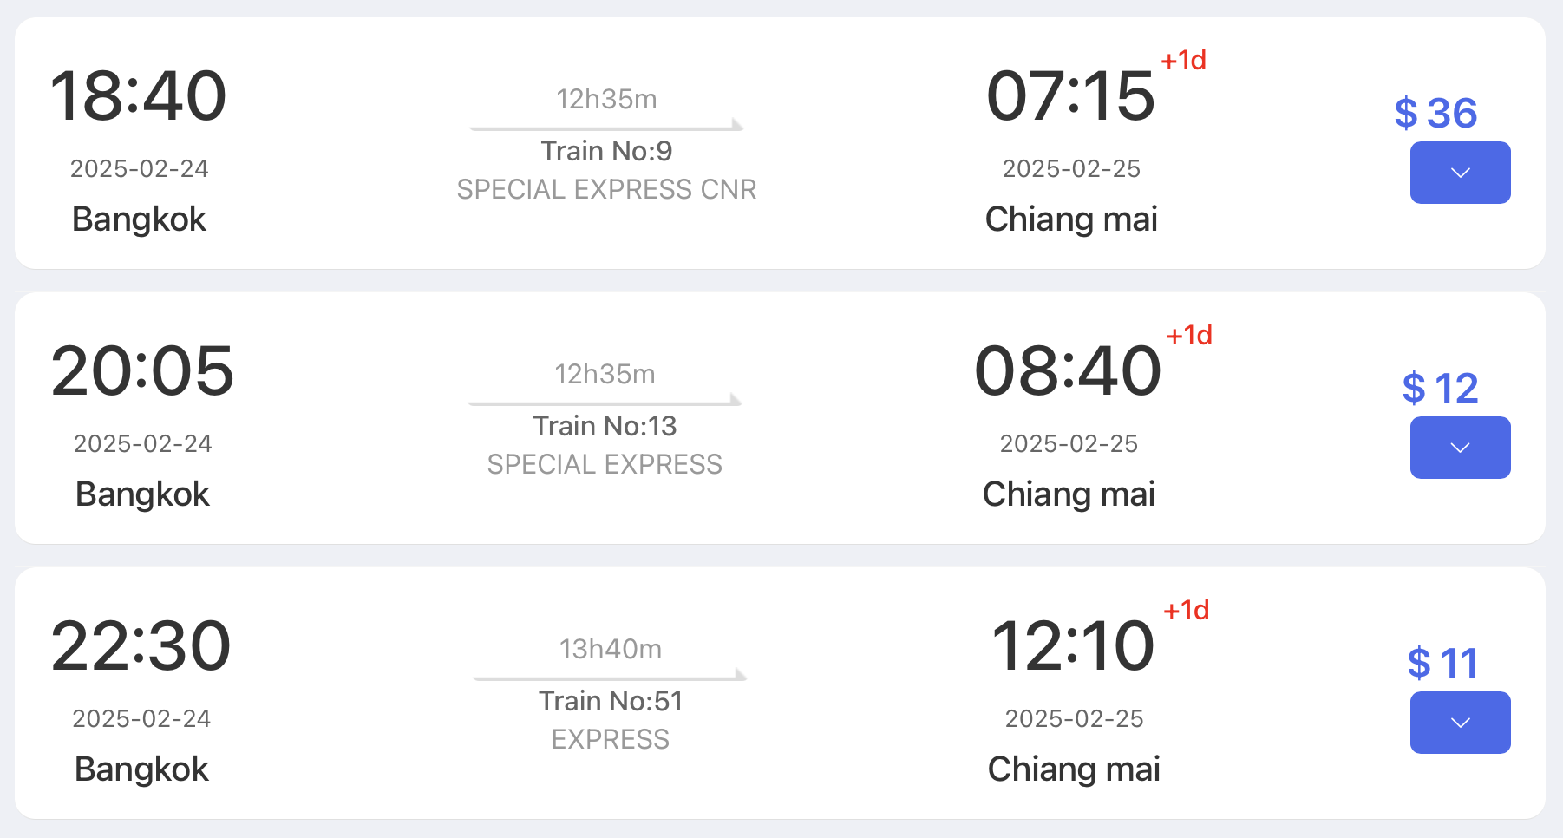This screenshot has height=838, width=1563.
Task: Click Train No:13 label
Action: (x=605, y=427)
